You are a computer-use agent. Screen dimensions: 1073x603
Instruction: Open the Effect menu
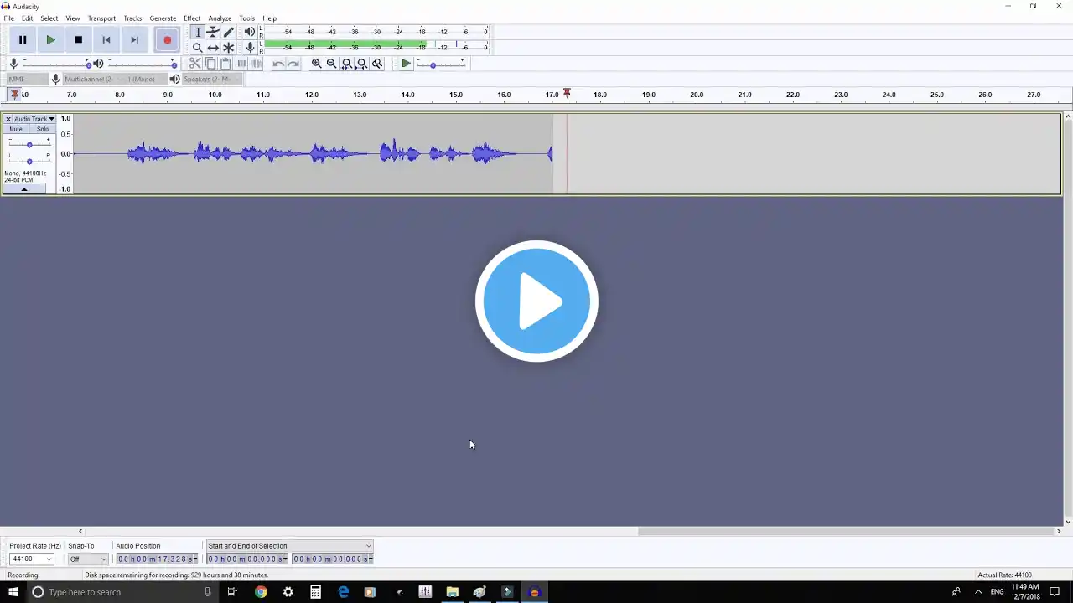point(192,18)
